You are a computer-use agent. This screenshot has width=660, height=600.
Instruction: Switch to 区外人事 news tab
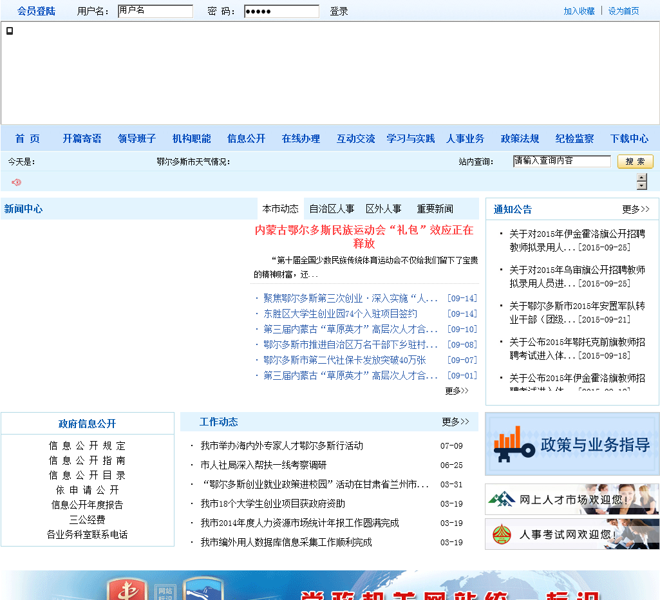384,209
